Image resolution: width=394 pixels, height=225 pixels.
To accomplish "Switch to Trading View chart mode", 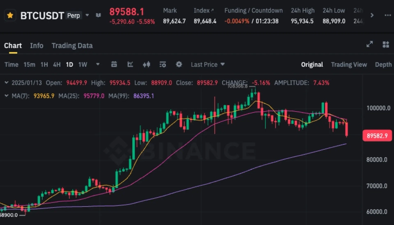I will [349, 64].
